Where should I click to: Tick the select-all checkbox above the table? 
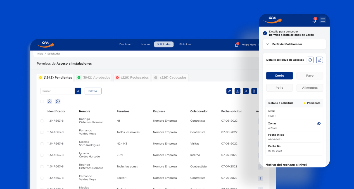pyautogui.click(x=42, y=101)
